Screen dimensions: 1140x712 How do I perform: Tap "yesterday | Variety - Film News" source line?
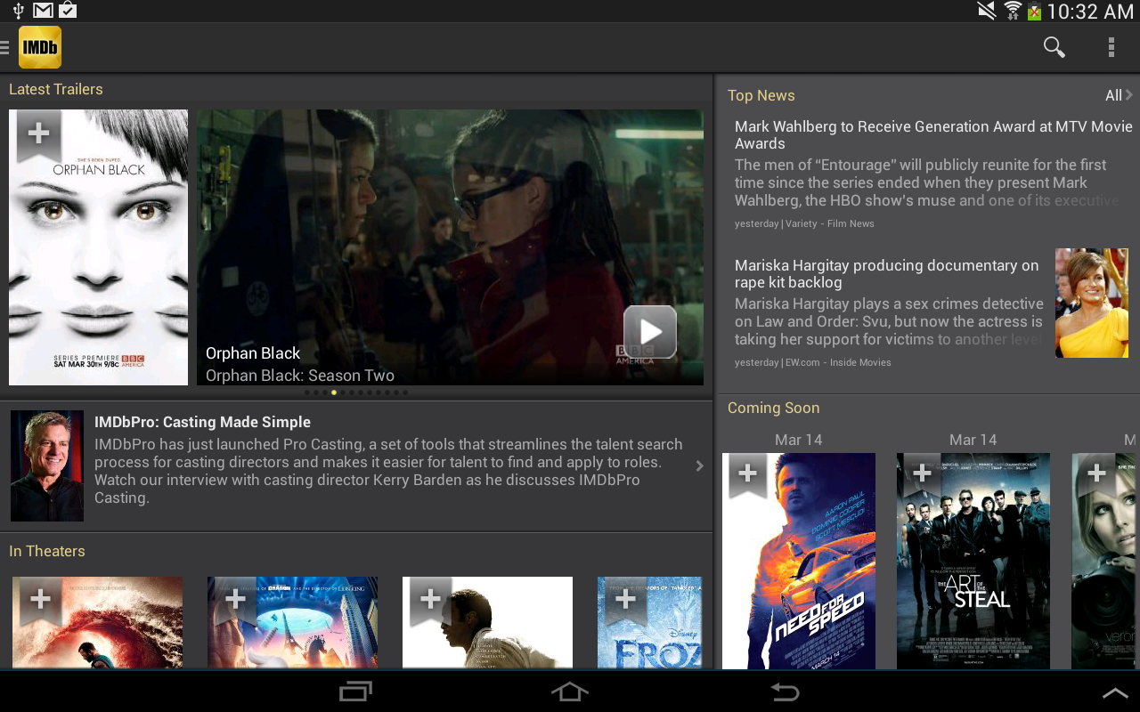click(x=804, y=223)
